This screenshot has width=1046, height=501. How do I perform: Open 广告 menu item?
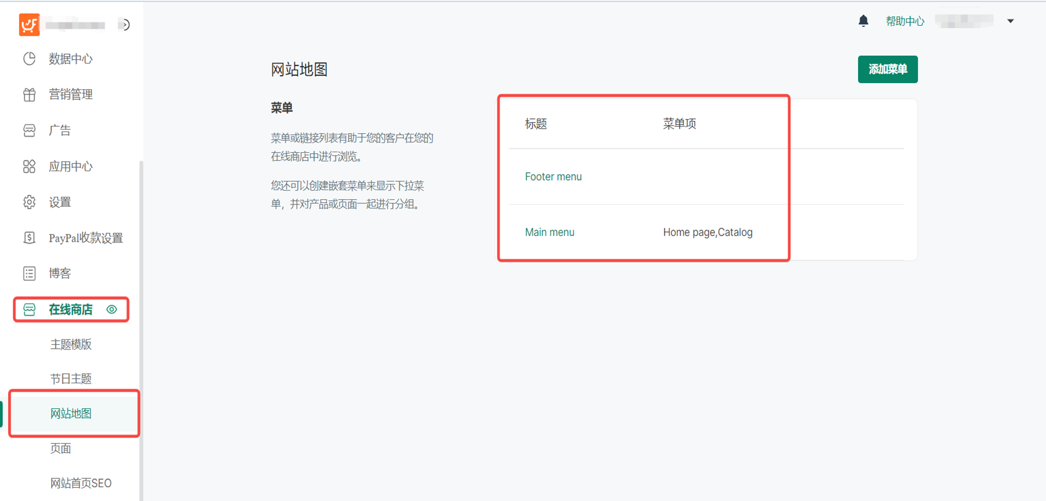tap(59, 130)
